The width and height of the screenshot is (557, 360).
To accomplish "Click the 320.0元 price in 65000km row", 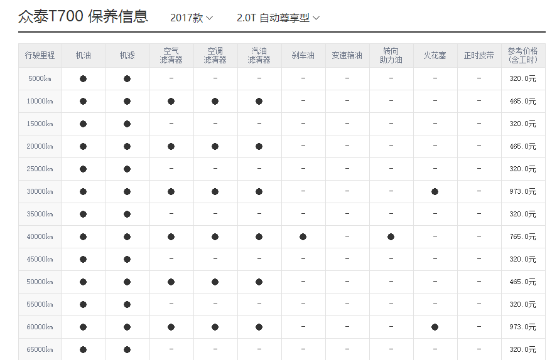I will coord(522,349).
